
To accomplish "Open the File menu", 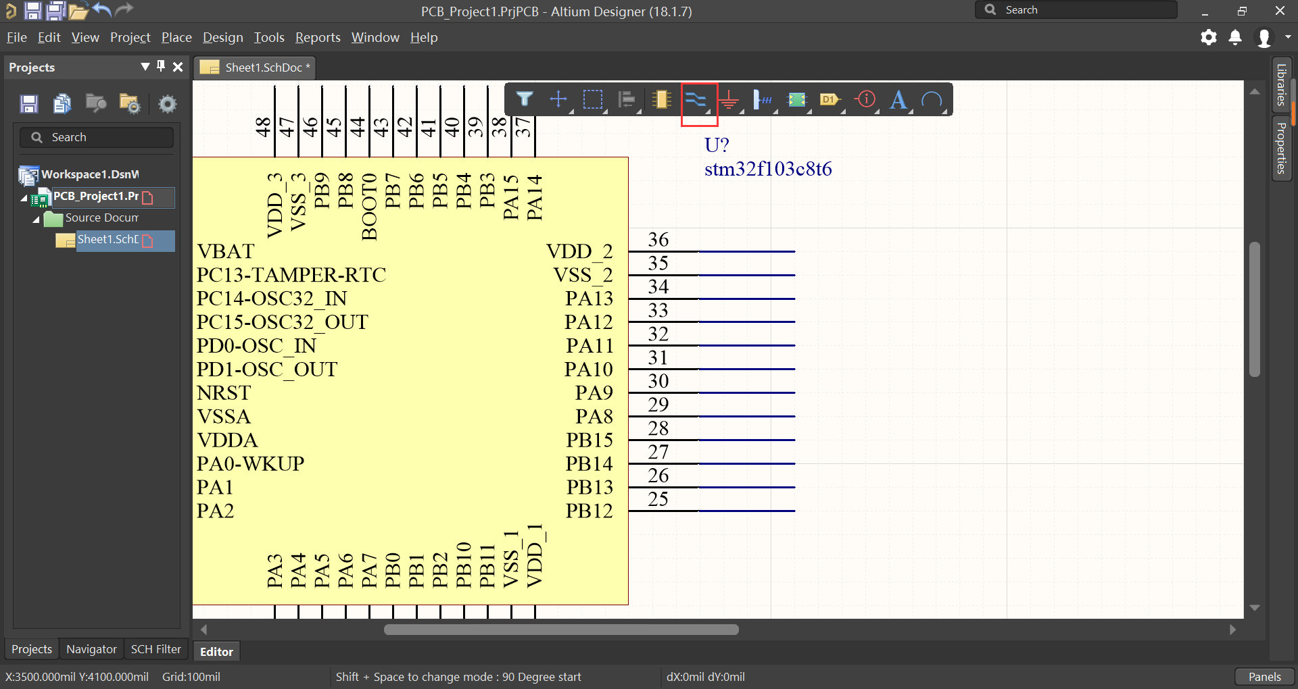I will tap(17, 37).
